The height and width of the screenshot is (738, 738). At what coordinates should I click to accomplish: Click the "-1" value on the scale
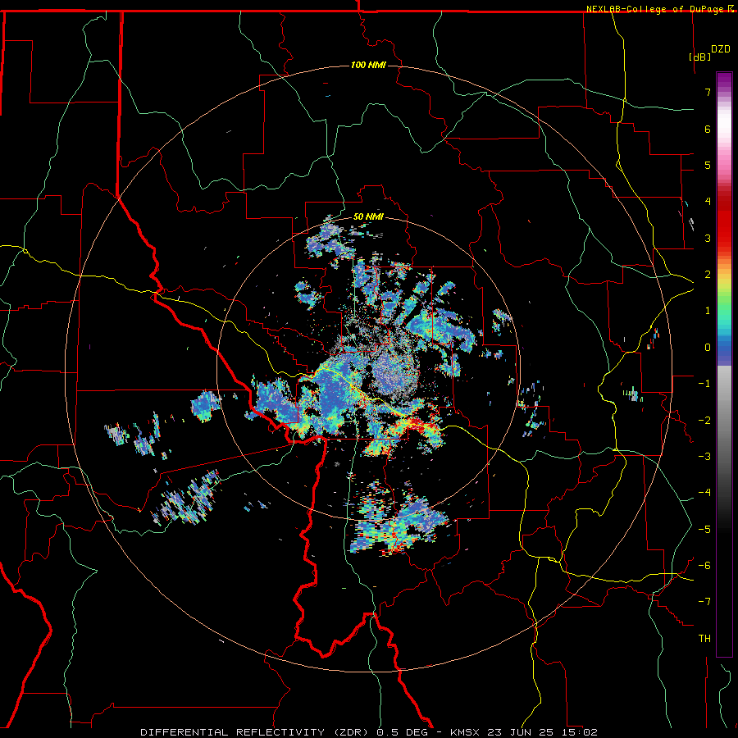click(x=704, y=384)
